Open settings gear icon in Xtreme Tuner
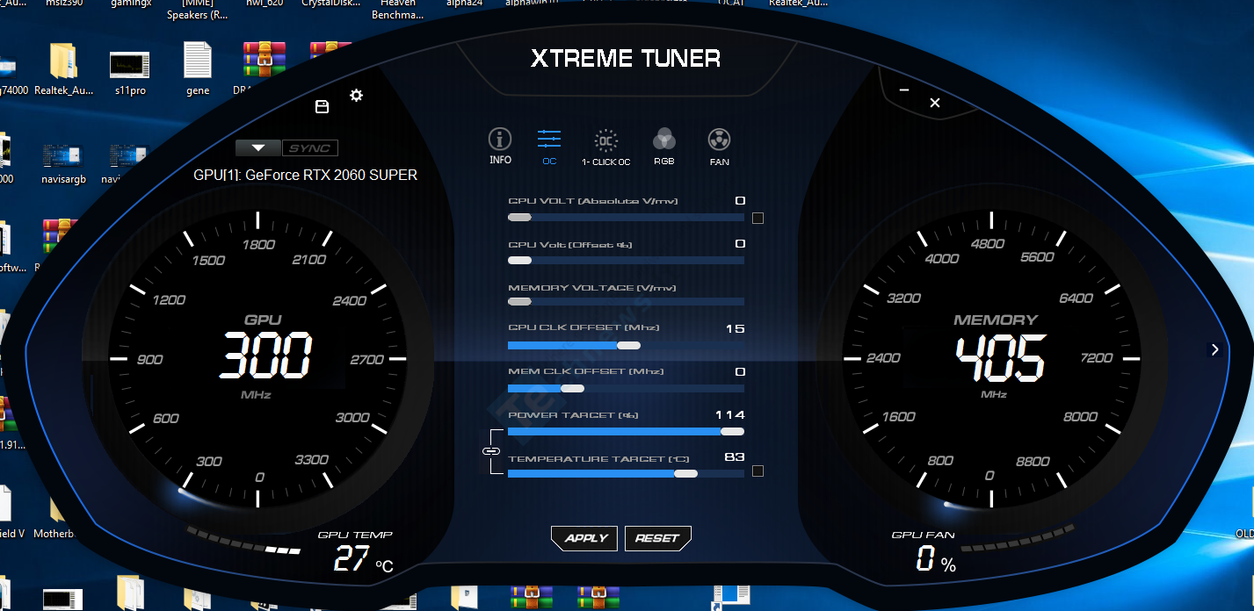 [356, 96]
